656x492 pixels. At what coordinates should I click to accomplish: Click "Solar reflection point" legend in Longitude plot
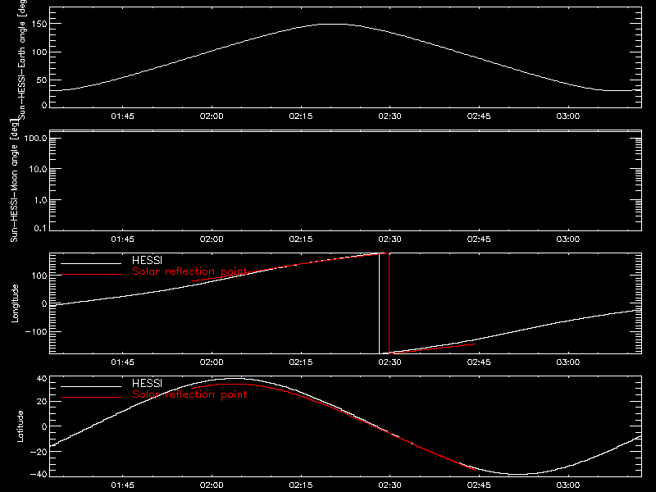click(x=189, y=271)
